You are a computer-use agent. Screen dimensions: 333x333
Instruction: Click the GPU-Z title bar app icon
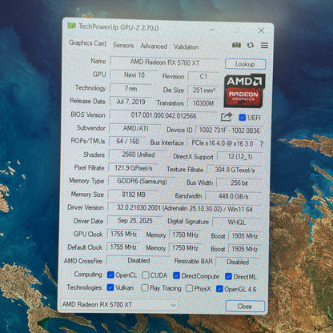click(71, 26)
